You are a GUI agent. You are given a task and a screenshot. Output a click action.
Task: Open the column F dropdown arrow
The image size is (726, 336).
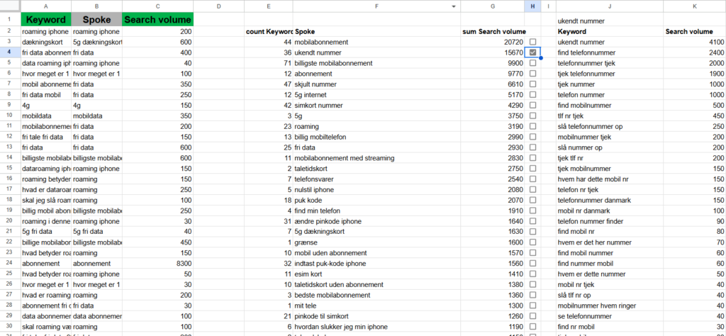tap(454, 6)
